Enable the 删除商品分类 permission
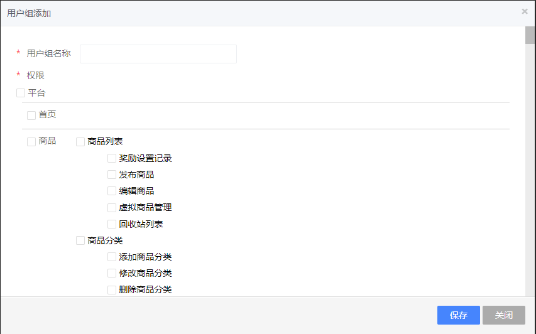The width and height of the screenshot is (536, 334). 112,289
